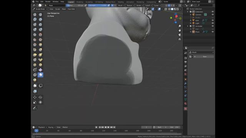Select the Annotate pencil tool
The image size is (246, 138).
coord(35,108)
